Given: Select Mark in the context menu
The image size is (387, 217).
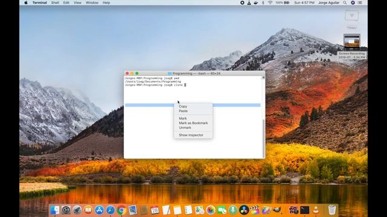Looking at the screenshot, I should (193, 118).
